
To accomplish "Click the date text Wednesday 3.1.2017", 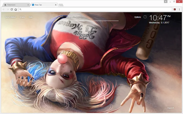I will click(x=159, y=23).
